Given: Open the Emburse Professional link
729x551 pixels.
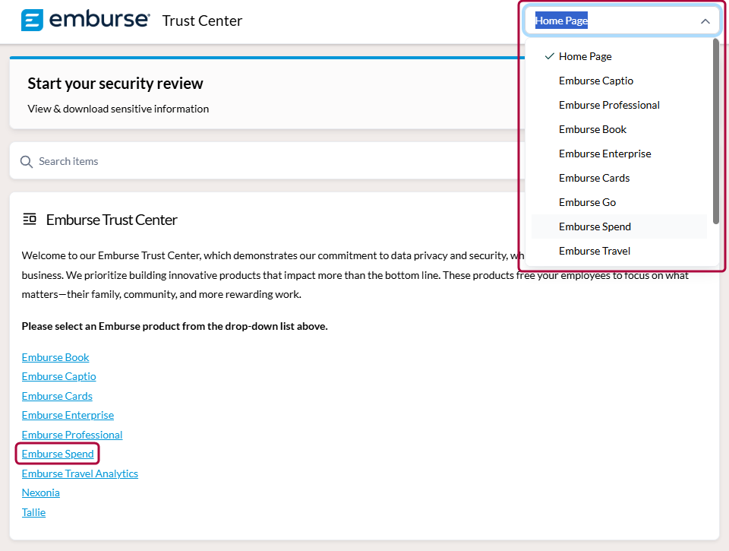Looking at the screenshot, I should point(71,434).
